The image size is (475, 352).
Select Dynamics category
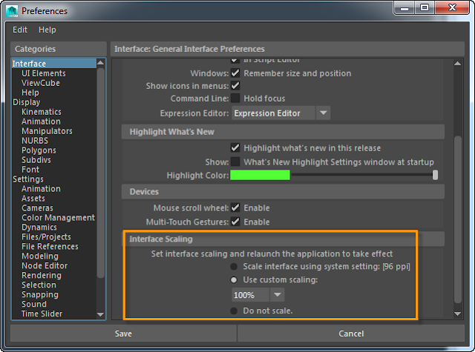[39, 228]
